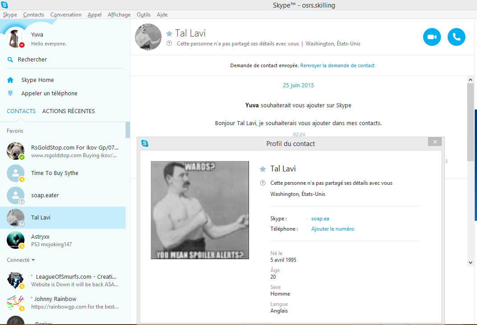The height and width of the screenshot is (325, 477).
Task: Click the 5 avril 1995 birth date
Action: tap(283, 260)
